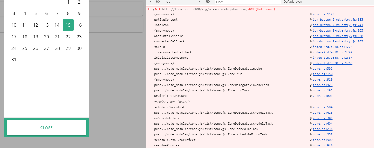The image size is (374, 148).
Task: Select calendar day 30
Action: (79, 48)
